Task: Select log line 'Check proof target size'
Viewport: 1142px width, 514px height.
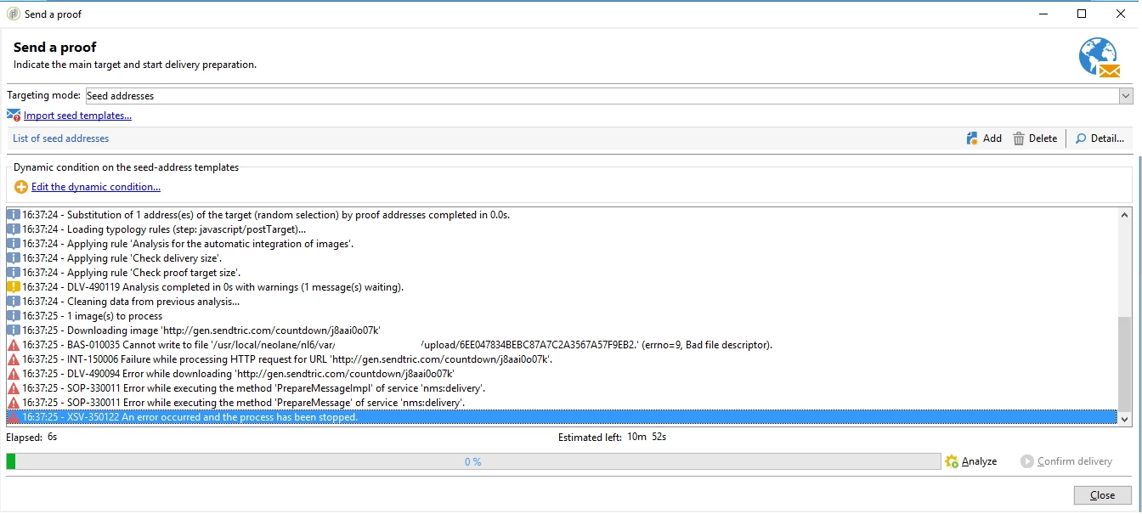Action: click(561, 273)
